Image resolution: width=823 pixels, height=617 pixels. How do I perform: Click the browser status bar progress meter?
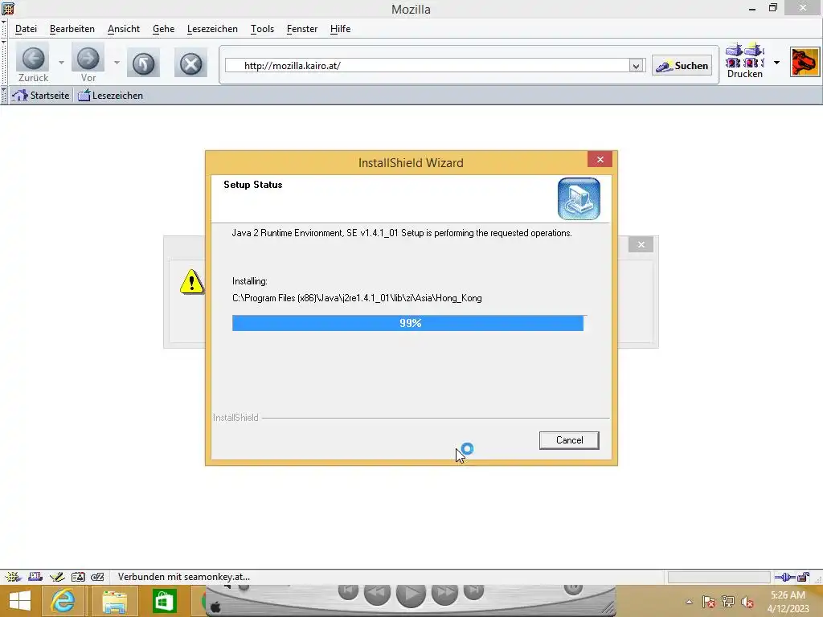pyautogui.click(x=719, y=577)
